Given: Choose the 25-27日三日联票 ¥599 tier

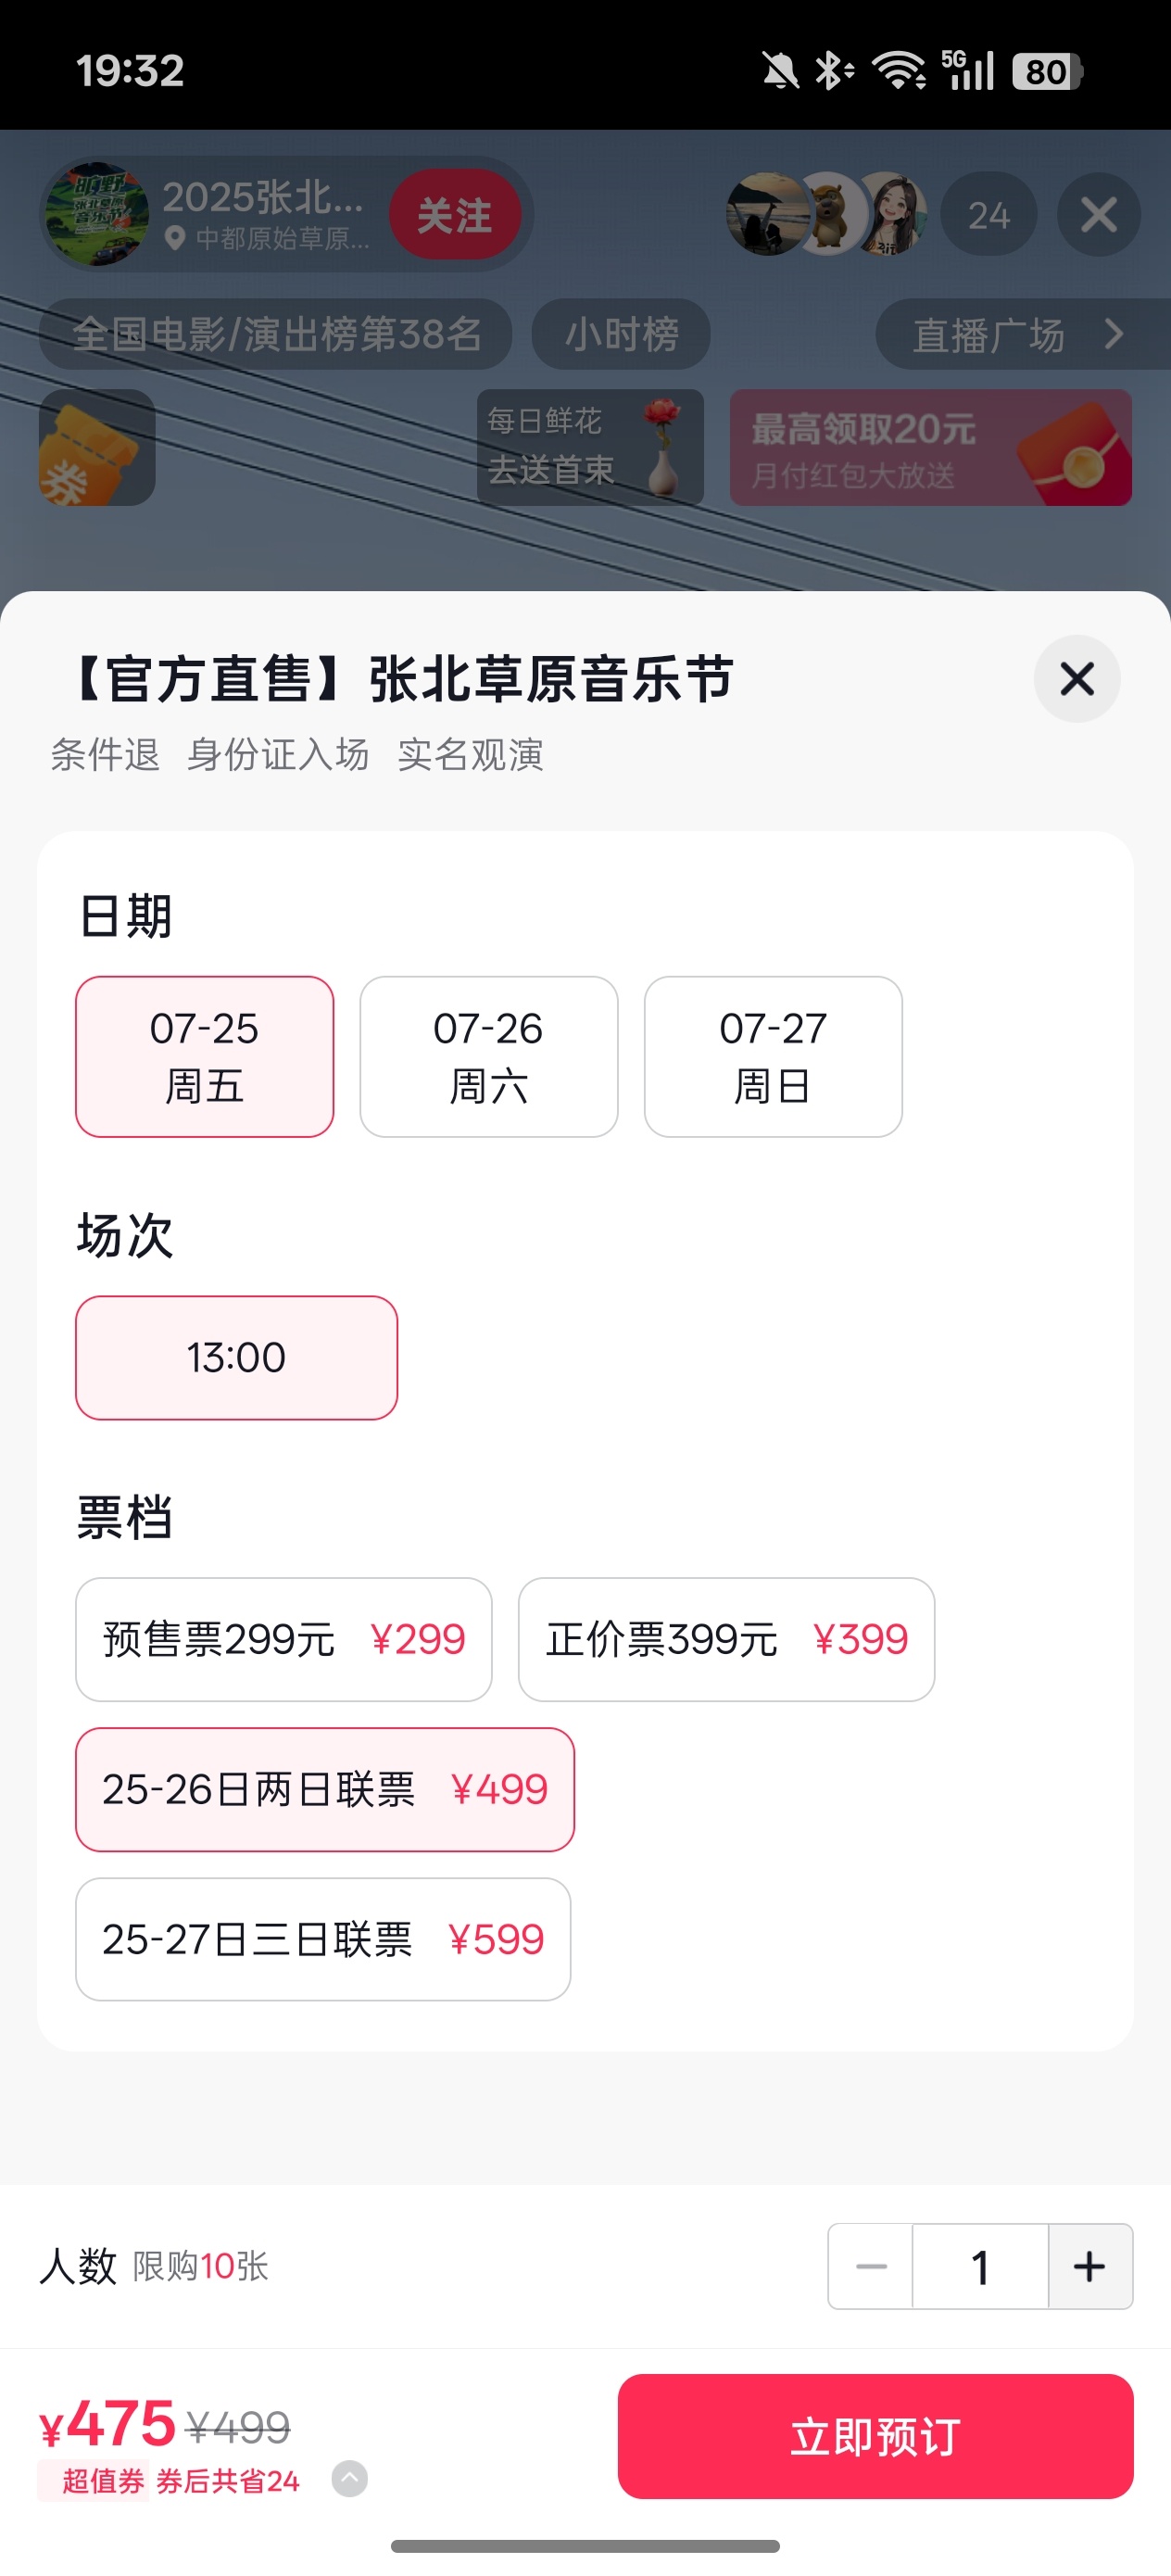Looking at the screenshot, I should (x=323, y=1940).
